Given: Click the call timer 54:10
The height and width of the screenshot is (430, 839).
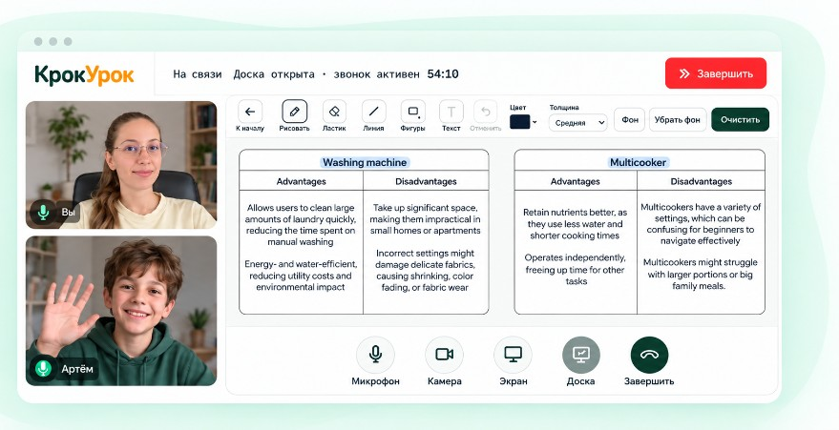Looking at the screenshot, I should point(443,74).
